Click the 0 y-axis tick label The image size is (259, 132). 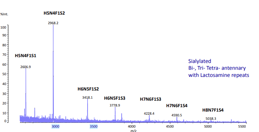pyautogui.click(x=5, y=121)
